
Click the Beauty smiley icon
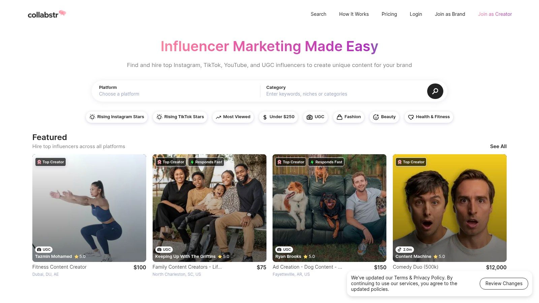click(x=376, y=117)
